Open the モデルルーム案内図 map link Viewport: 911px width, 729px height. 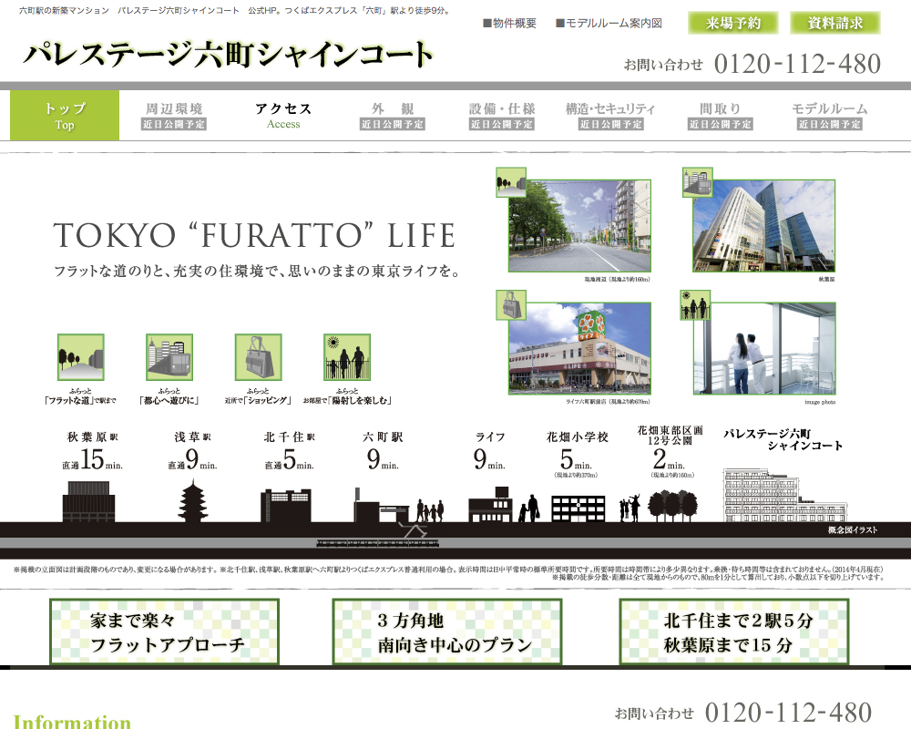point(609,24)
